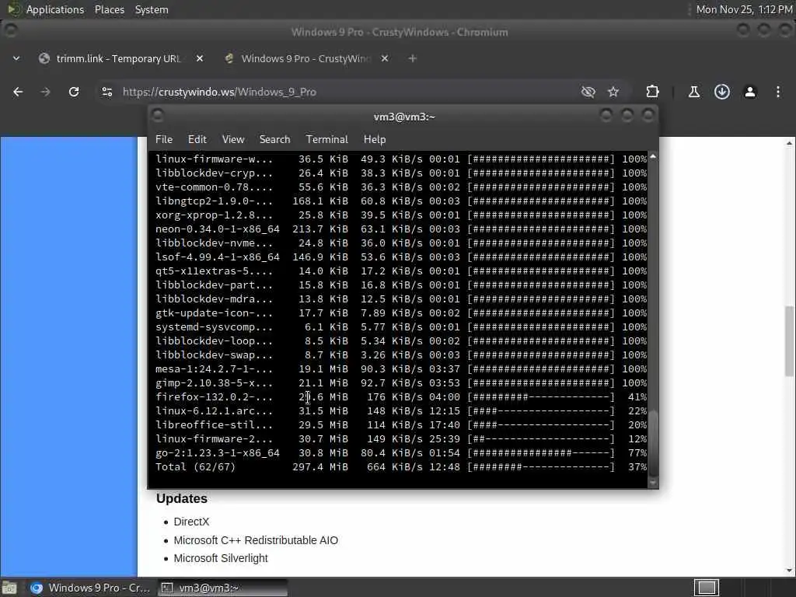The image size is (796, 597).
Task: Click the terminal window menu button at title left
Action: (157, 116)
